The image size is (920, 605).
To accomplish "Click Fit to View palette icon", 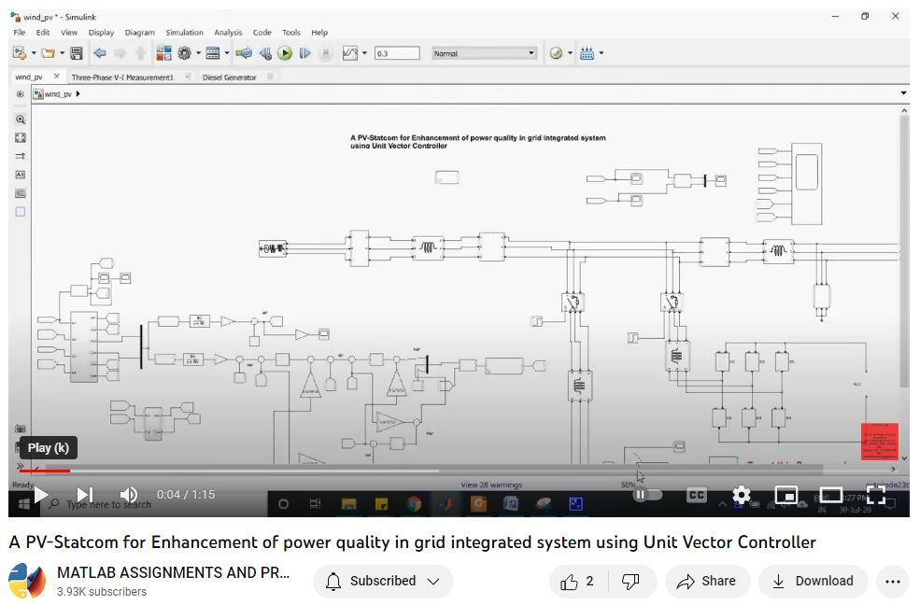I will [21, 137].
